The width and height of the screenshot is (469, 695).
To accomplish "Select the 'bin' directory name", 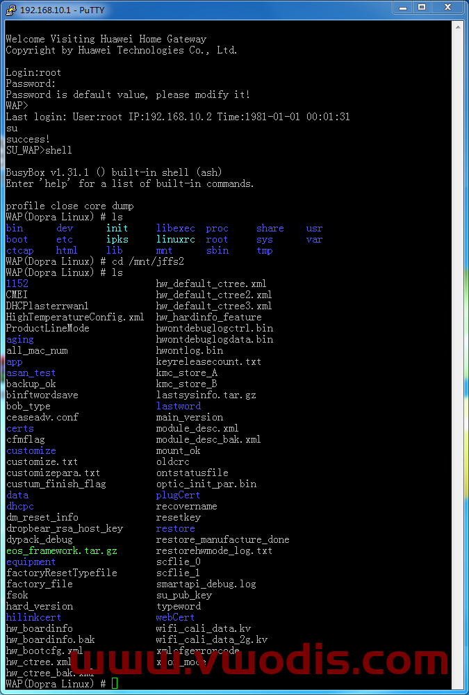I will 15,228.
